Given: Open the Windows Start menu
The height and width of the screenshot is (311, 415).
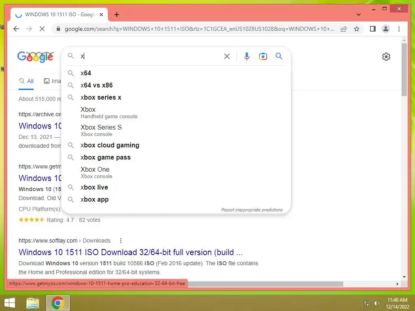Looking at the screenshot, I should (10, 303).
